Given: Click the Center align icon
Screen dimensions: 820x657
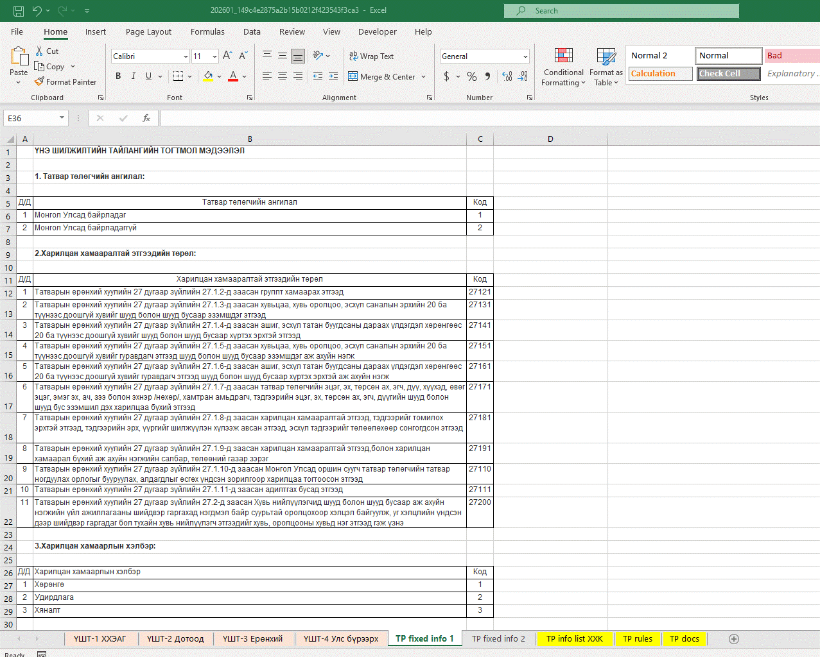Looking at the screenshot, I should coord(283,76).
